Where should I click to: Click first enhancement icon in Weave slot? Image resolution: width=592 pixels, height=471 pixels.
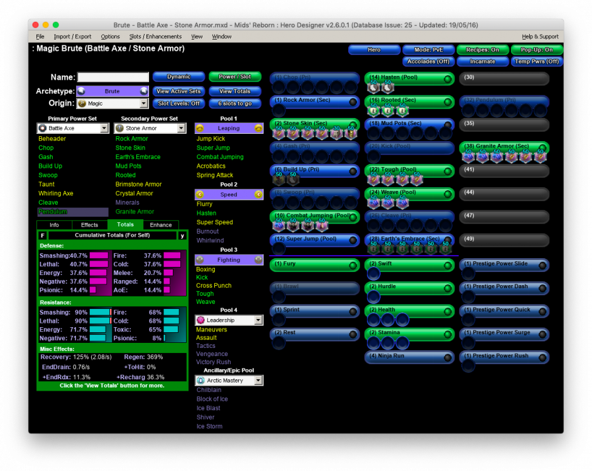(x=372, y=202)
